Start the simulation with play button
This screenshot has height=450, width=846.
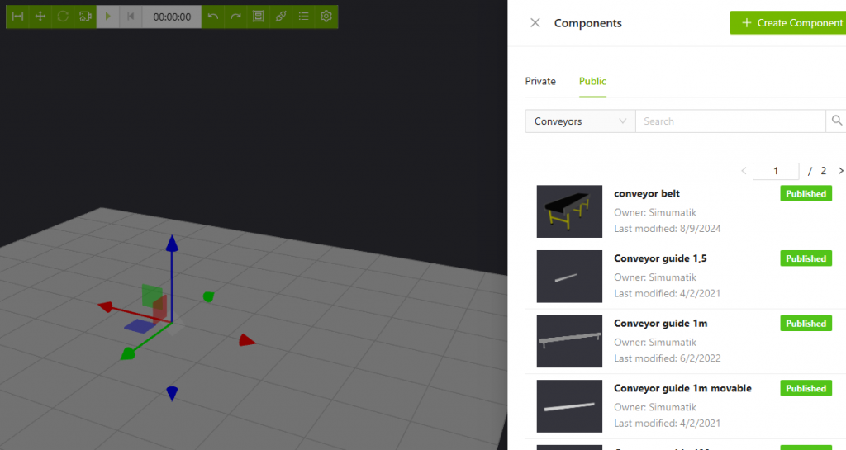[108, 17]
